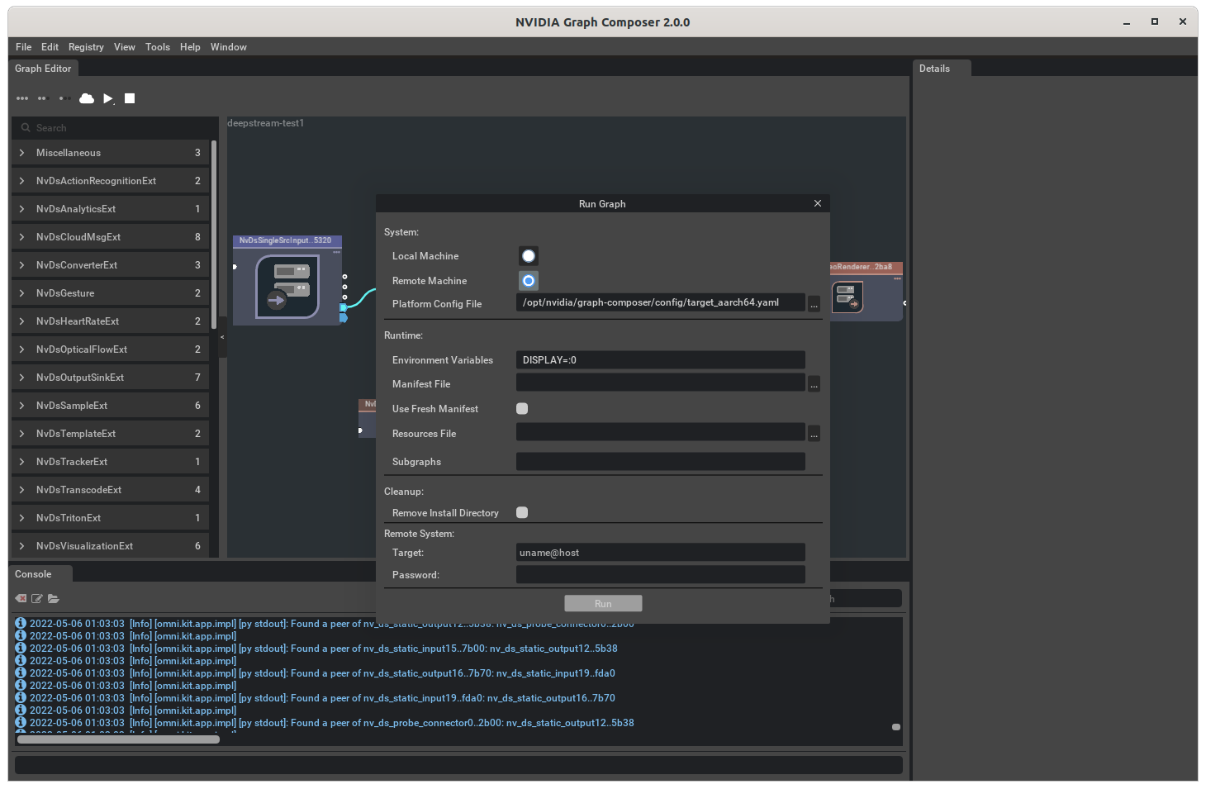Screen dimensions: 1206x789
Task: Click the Target field showing uname@host
Action: click(x=660, y=552)
